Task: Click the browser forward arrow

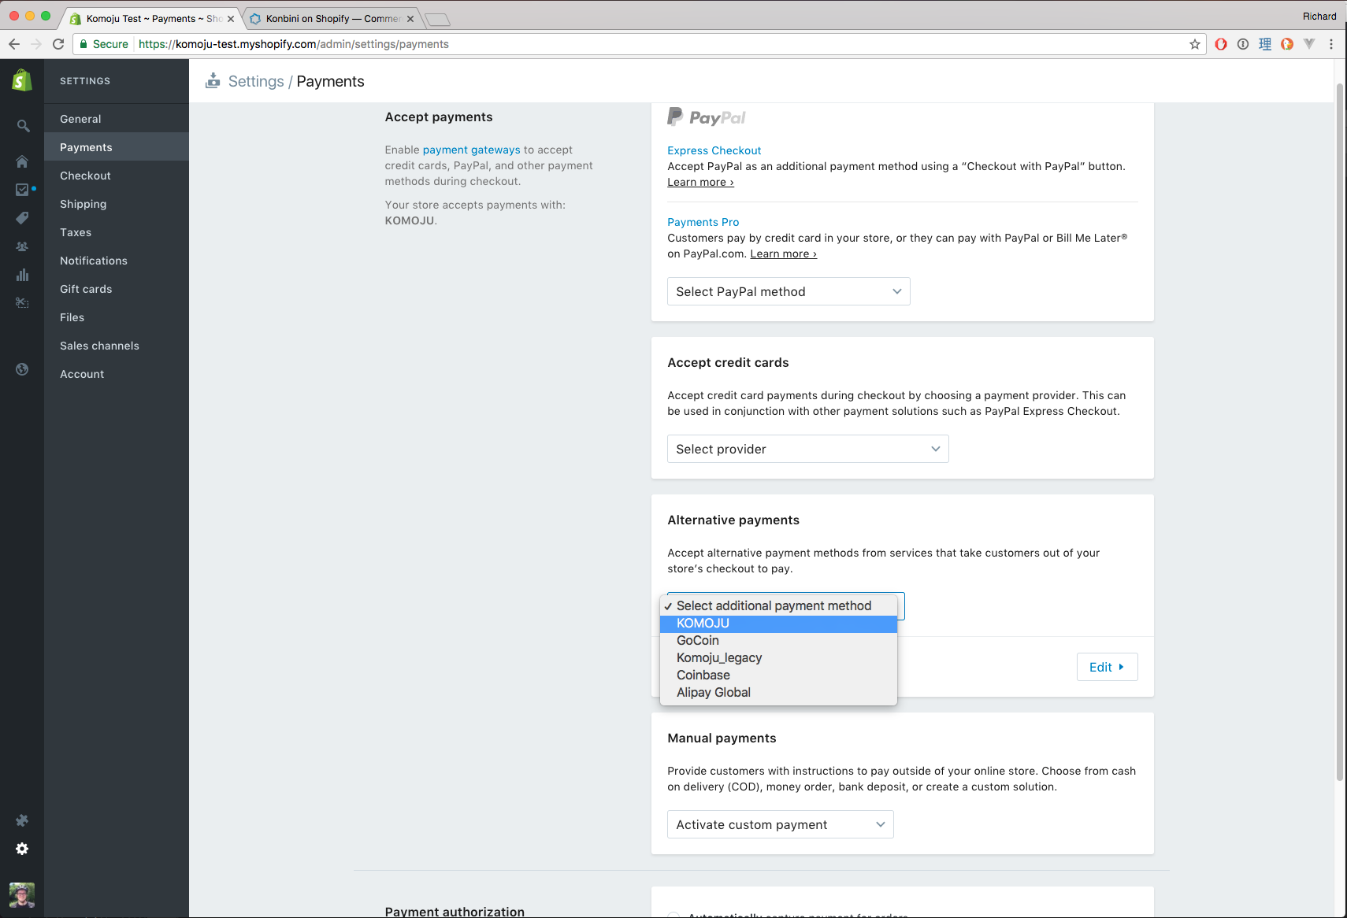Action: [35, 44]
